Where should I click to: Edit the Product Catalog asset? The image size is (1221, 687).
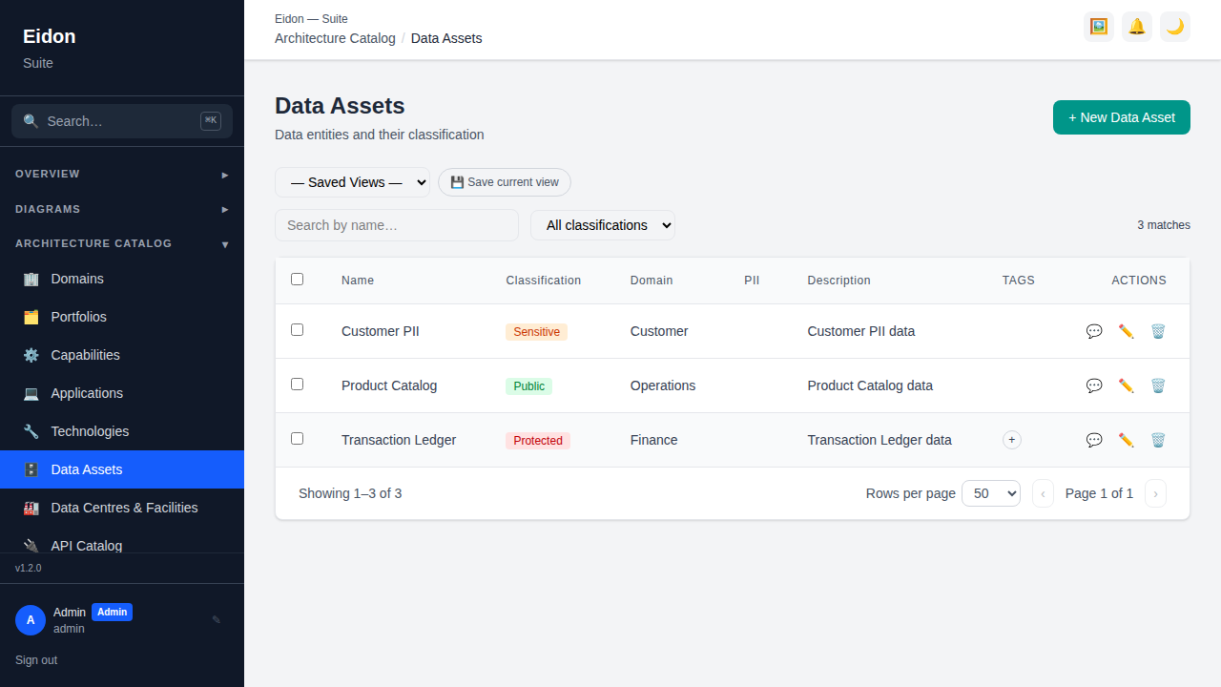[x=1127, y=385]
